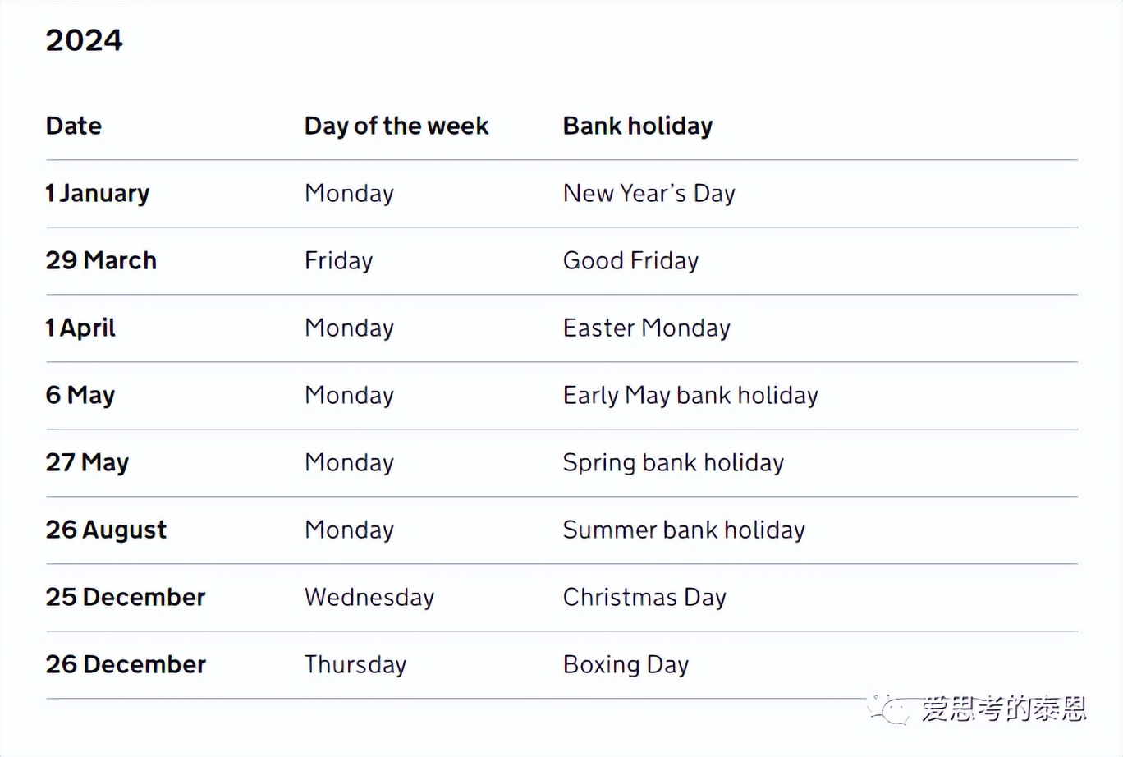Viewport: 1123px width, 757px height.
Task: Click the 2024 year heading
Action: point(84,40)
